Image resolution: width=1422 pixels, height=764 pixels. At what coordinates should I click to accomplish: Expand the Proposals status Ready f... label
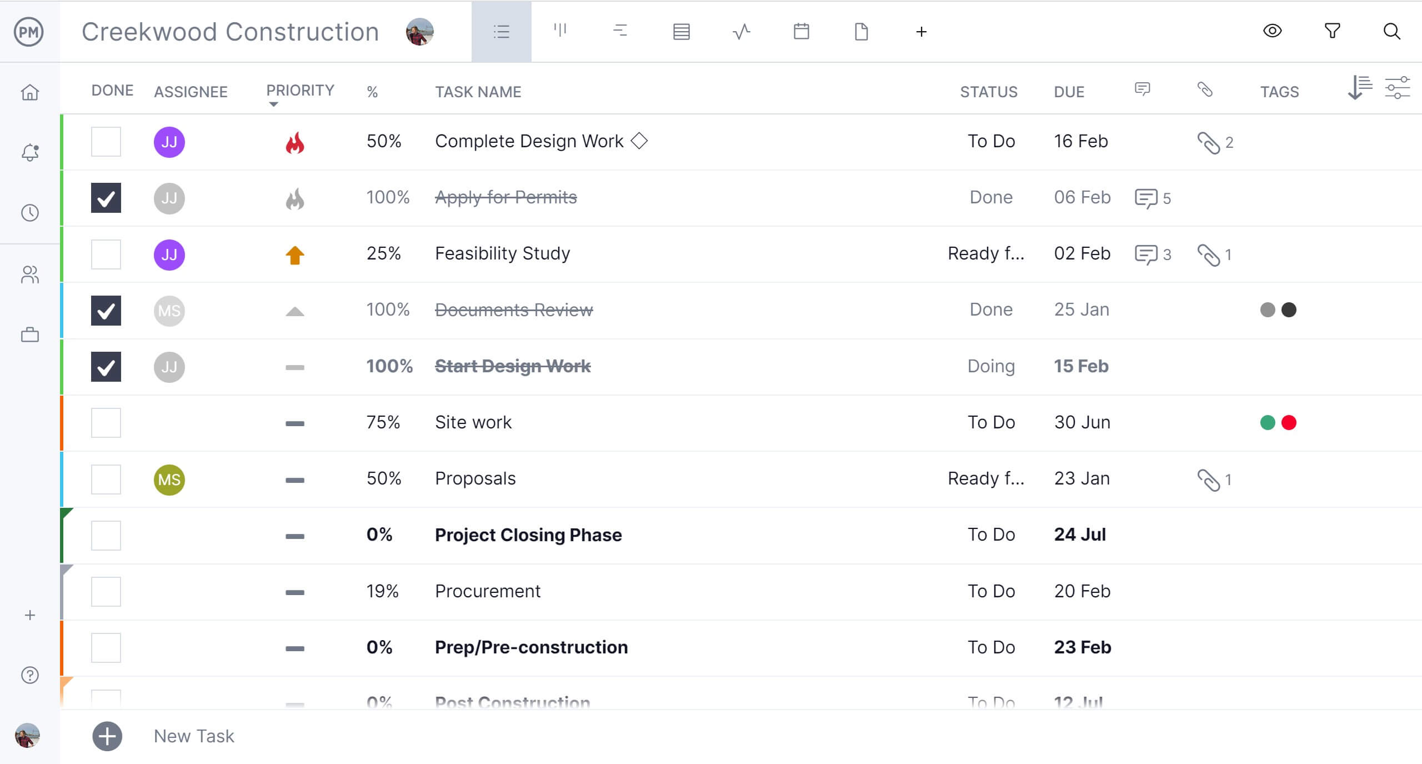pyautogui.click(x=987, y=479)
